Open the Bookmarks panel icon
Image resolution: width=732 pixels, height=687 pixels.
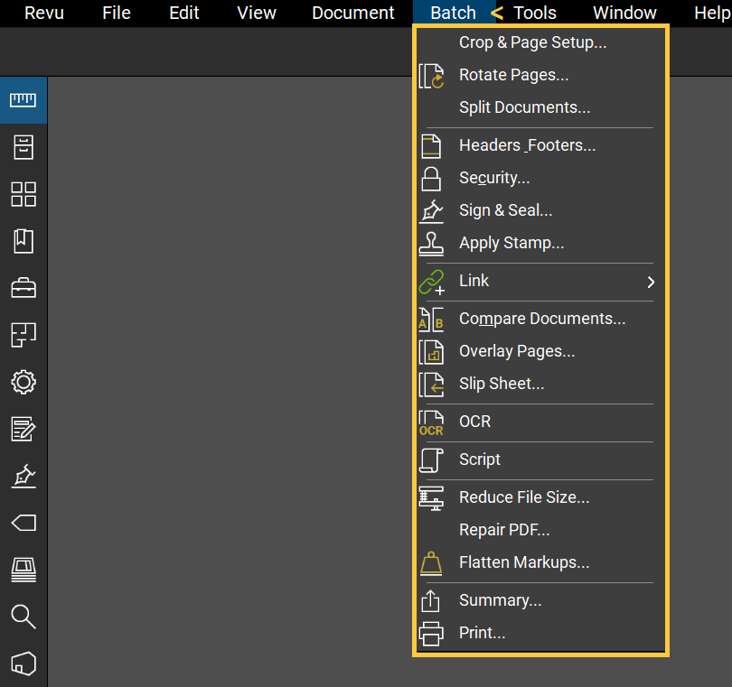coord(23,241)
